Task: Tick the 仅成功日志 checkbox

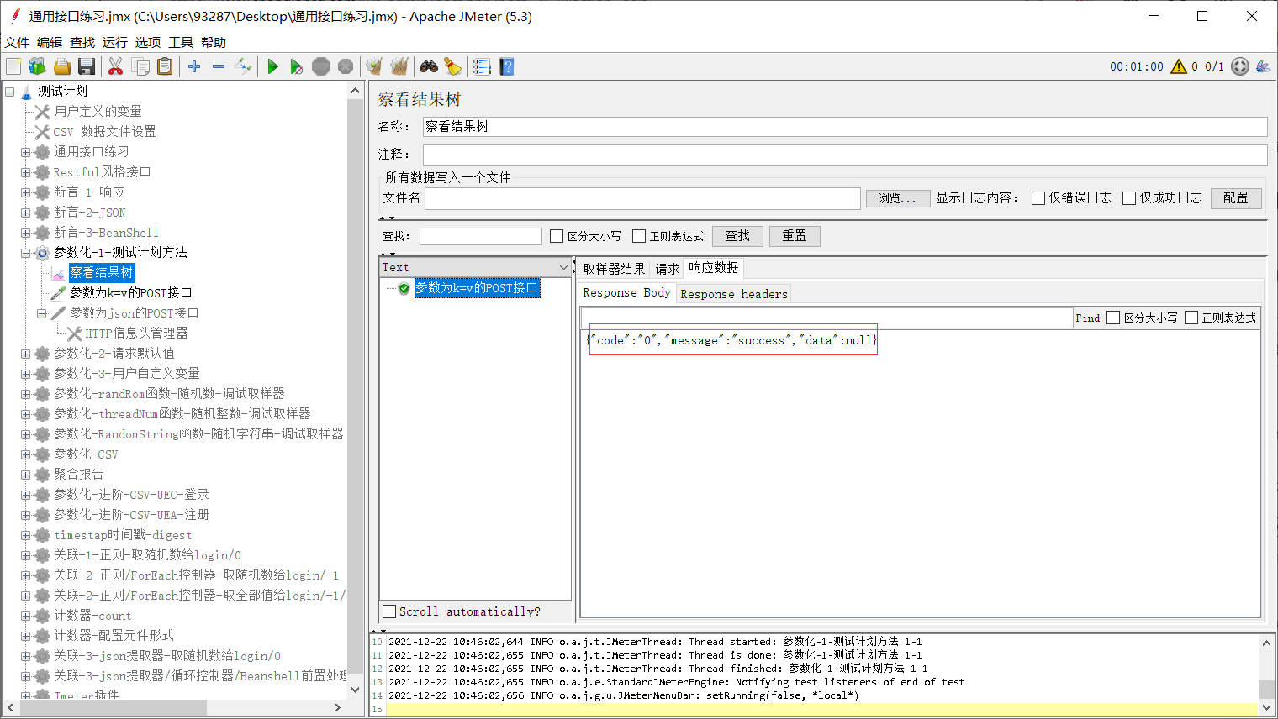Action: click(x=1129, y=198)
